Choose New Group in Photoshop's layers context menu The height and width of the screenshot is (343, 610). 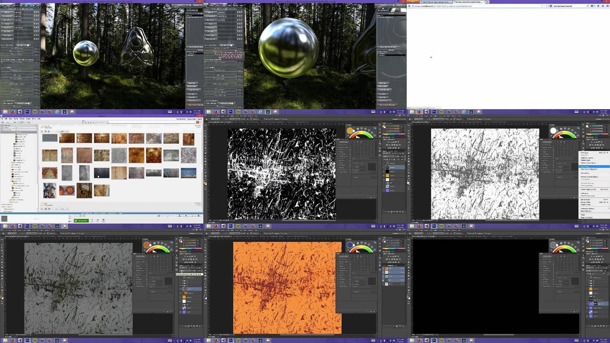coord(594,166)
